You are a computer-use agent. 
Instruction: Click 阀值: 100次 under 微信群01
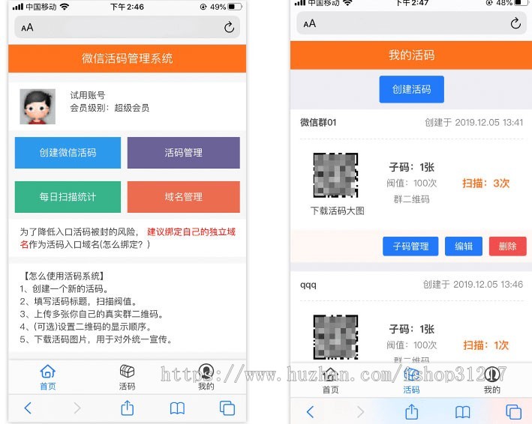tap(411, 184)
